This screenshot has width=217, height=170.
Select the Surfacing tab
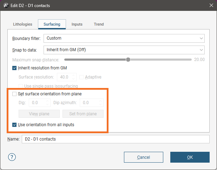pos(52,24)
